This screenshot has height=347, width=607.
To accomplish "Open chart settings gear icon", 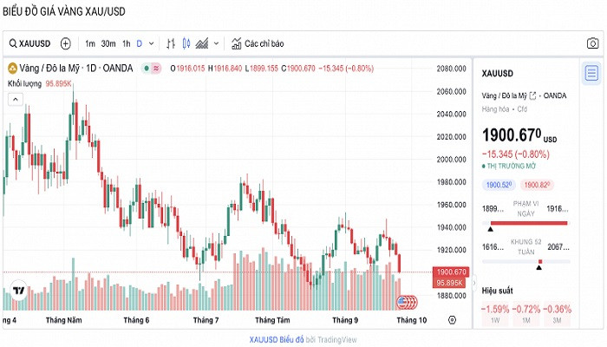I will point(452,320).
